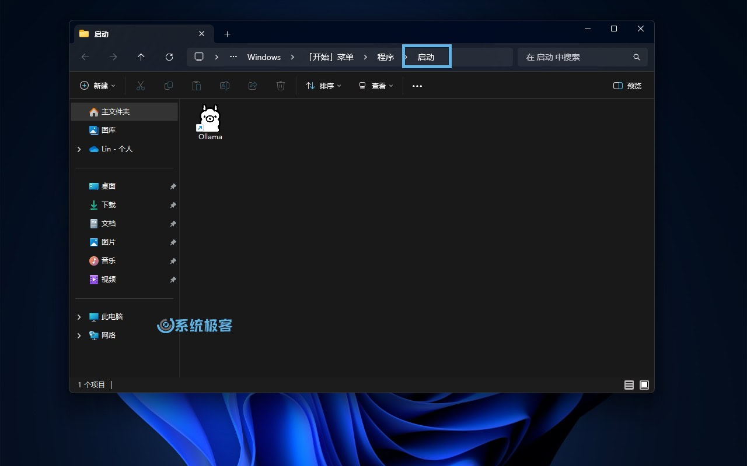
Task: Open the 查看 view dropdown
Action: coord(376,86)
